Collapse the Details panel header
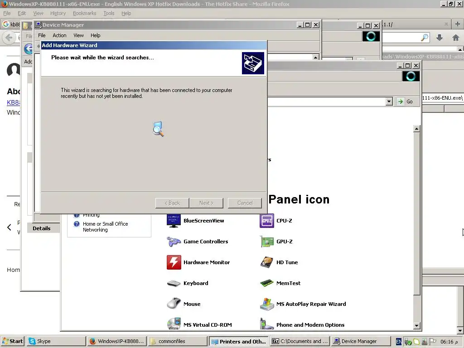Screen dimensions: 464x348 coord(43,228)
